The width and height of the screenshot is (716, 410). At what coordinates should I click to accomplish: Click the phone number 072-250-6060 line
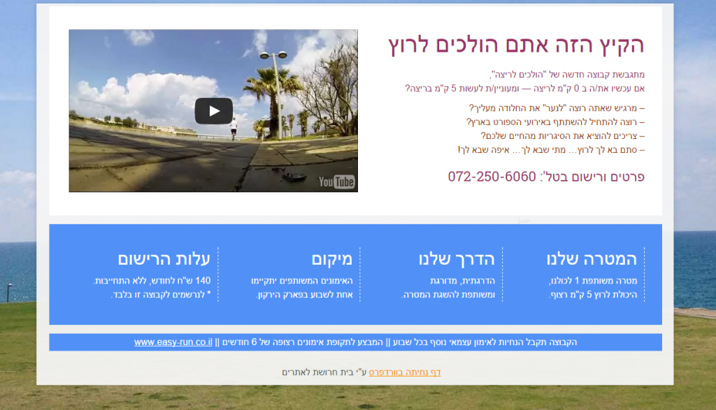coord(546,177)
